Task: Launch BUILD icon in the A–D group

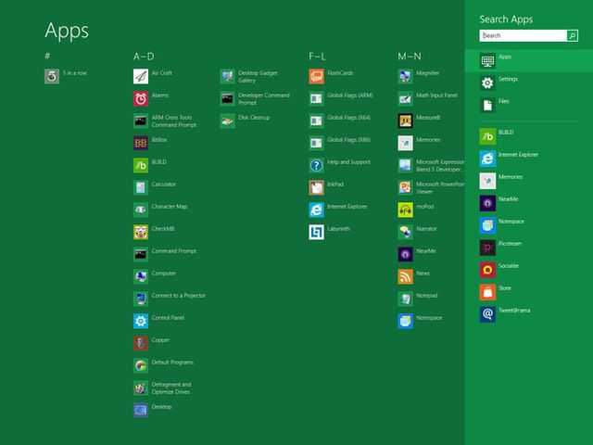Action: [x=141, y=165]
